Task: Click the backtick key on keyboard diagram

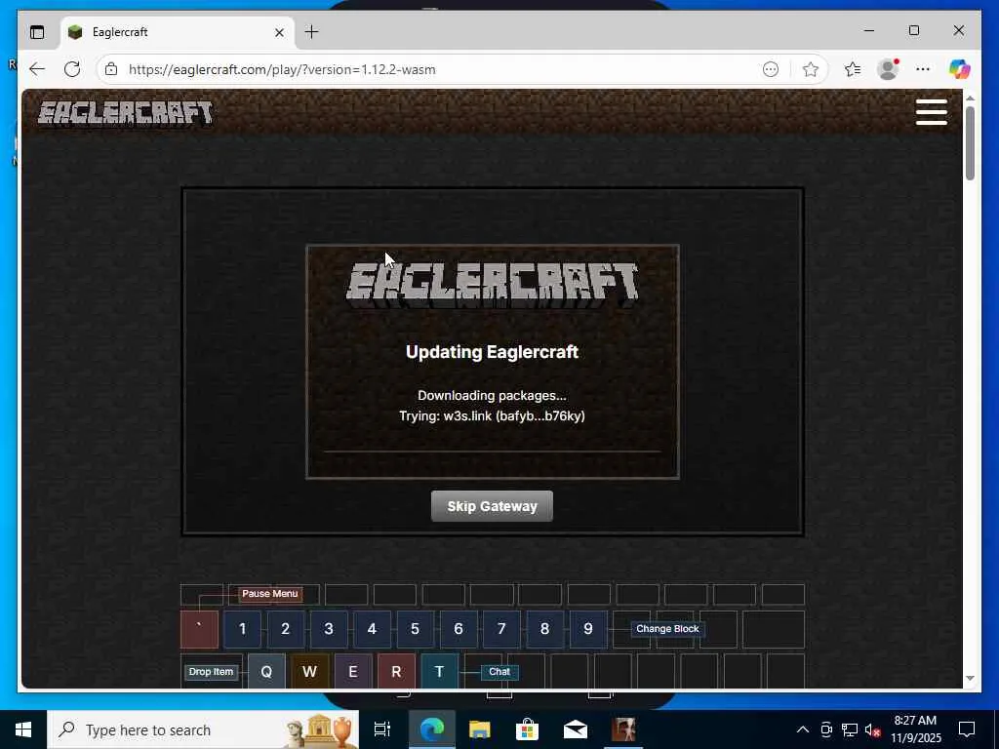Action: pyautogui.click(x=199, y=629)
